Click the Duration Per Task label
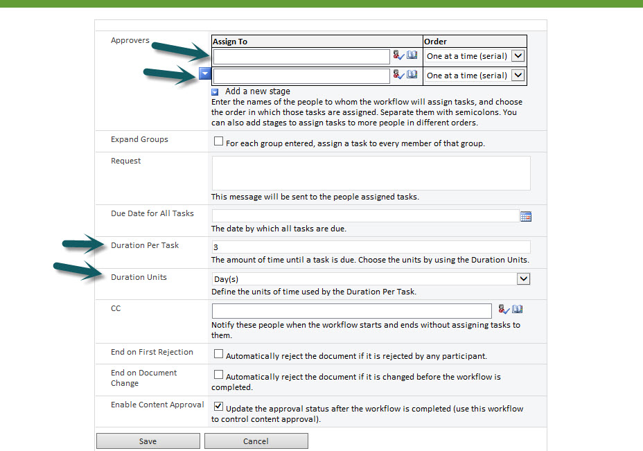 tap(145, 245)
